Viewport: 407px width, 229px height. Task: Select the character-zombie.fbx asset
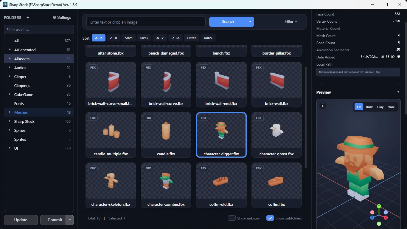pyautogui.click(x=166, y=185)
